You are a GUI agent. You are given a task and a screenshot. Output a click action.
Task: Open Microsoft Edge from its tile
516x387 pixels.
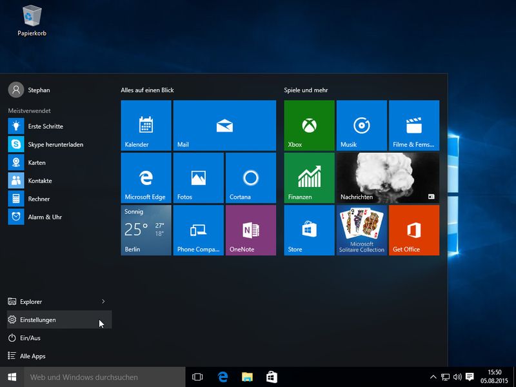[145, 178]
